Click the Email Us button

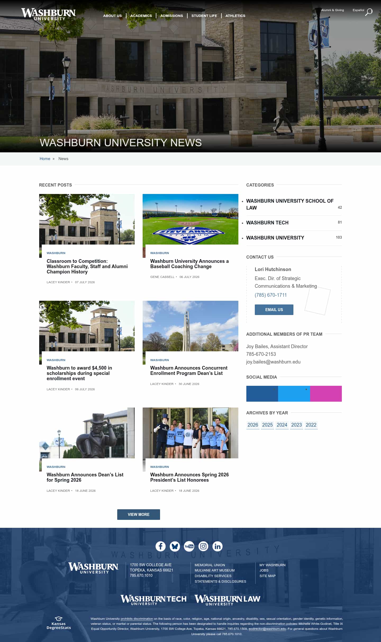coord(274,309)
